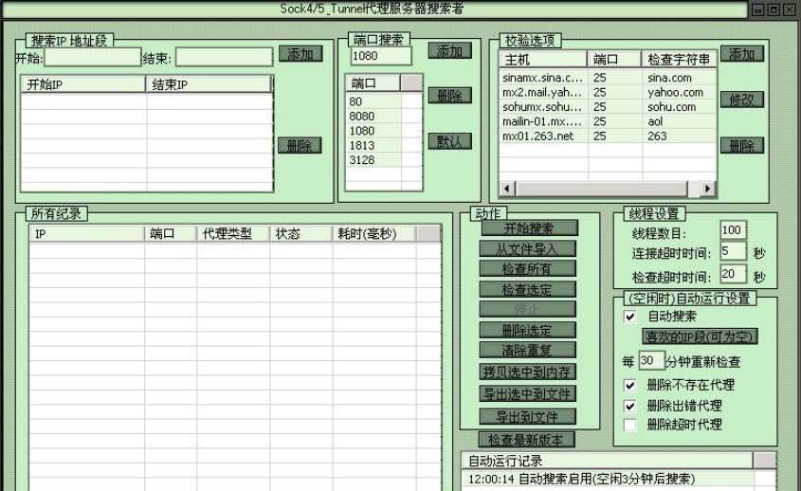This screenshot has height=491, width=801.
Task: Select the mx01.263.net host row
Action: (x=608, y=136)
